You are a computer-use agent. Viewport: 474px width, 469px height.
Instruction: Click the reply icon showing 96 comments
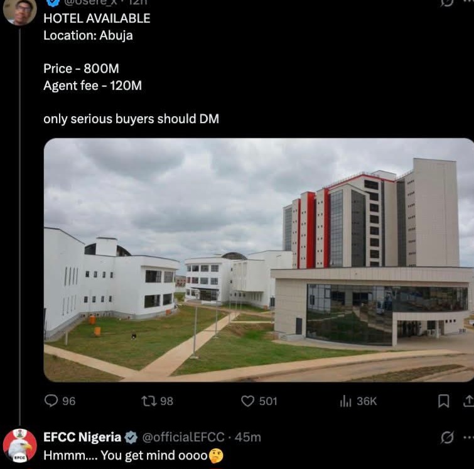(51, 401)
